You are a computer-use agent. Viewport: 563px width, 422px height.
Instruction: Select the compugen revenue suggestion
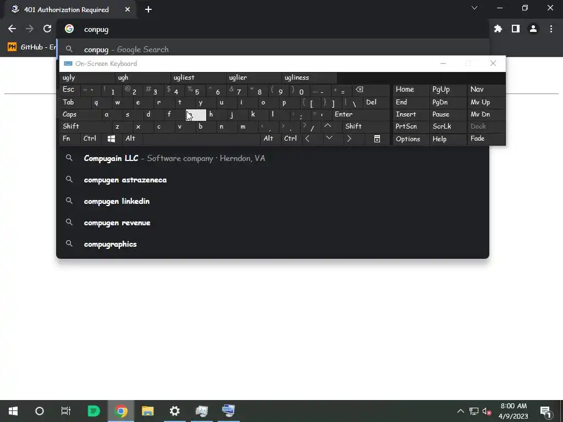273,223
